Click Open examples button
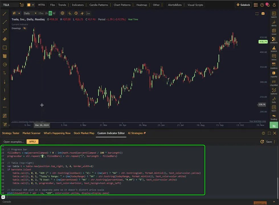Screen dimensions: 279x205 (x=14, y=142)
